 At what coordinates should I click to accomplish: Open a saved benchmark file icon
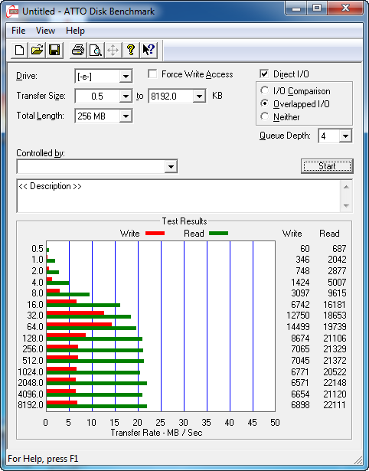(x=37, y=50)
